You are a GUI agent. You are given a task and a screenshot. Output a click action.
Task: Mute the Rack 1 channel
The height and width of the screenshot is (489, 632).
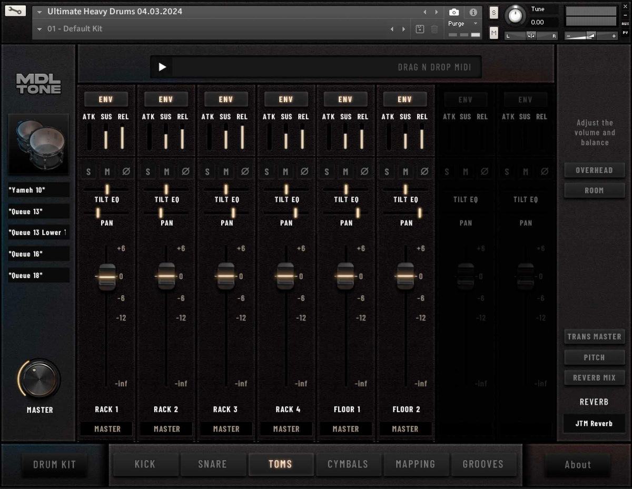pyautogui.click(x=107, y=172)
